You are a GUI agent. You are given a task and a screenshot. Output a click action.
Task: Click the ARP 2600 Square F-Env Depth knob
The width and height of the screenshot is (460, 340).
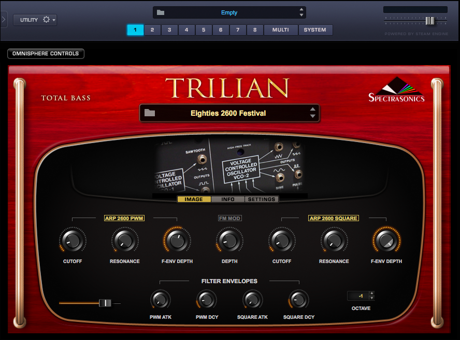[386, 240]
